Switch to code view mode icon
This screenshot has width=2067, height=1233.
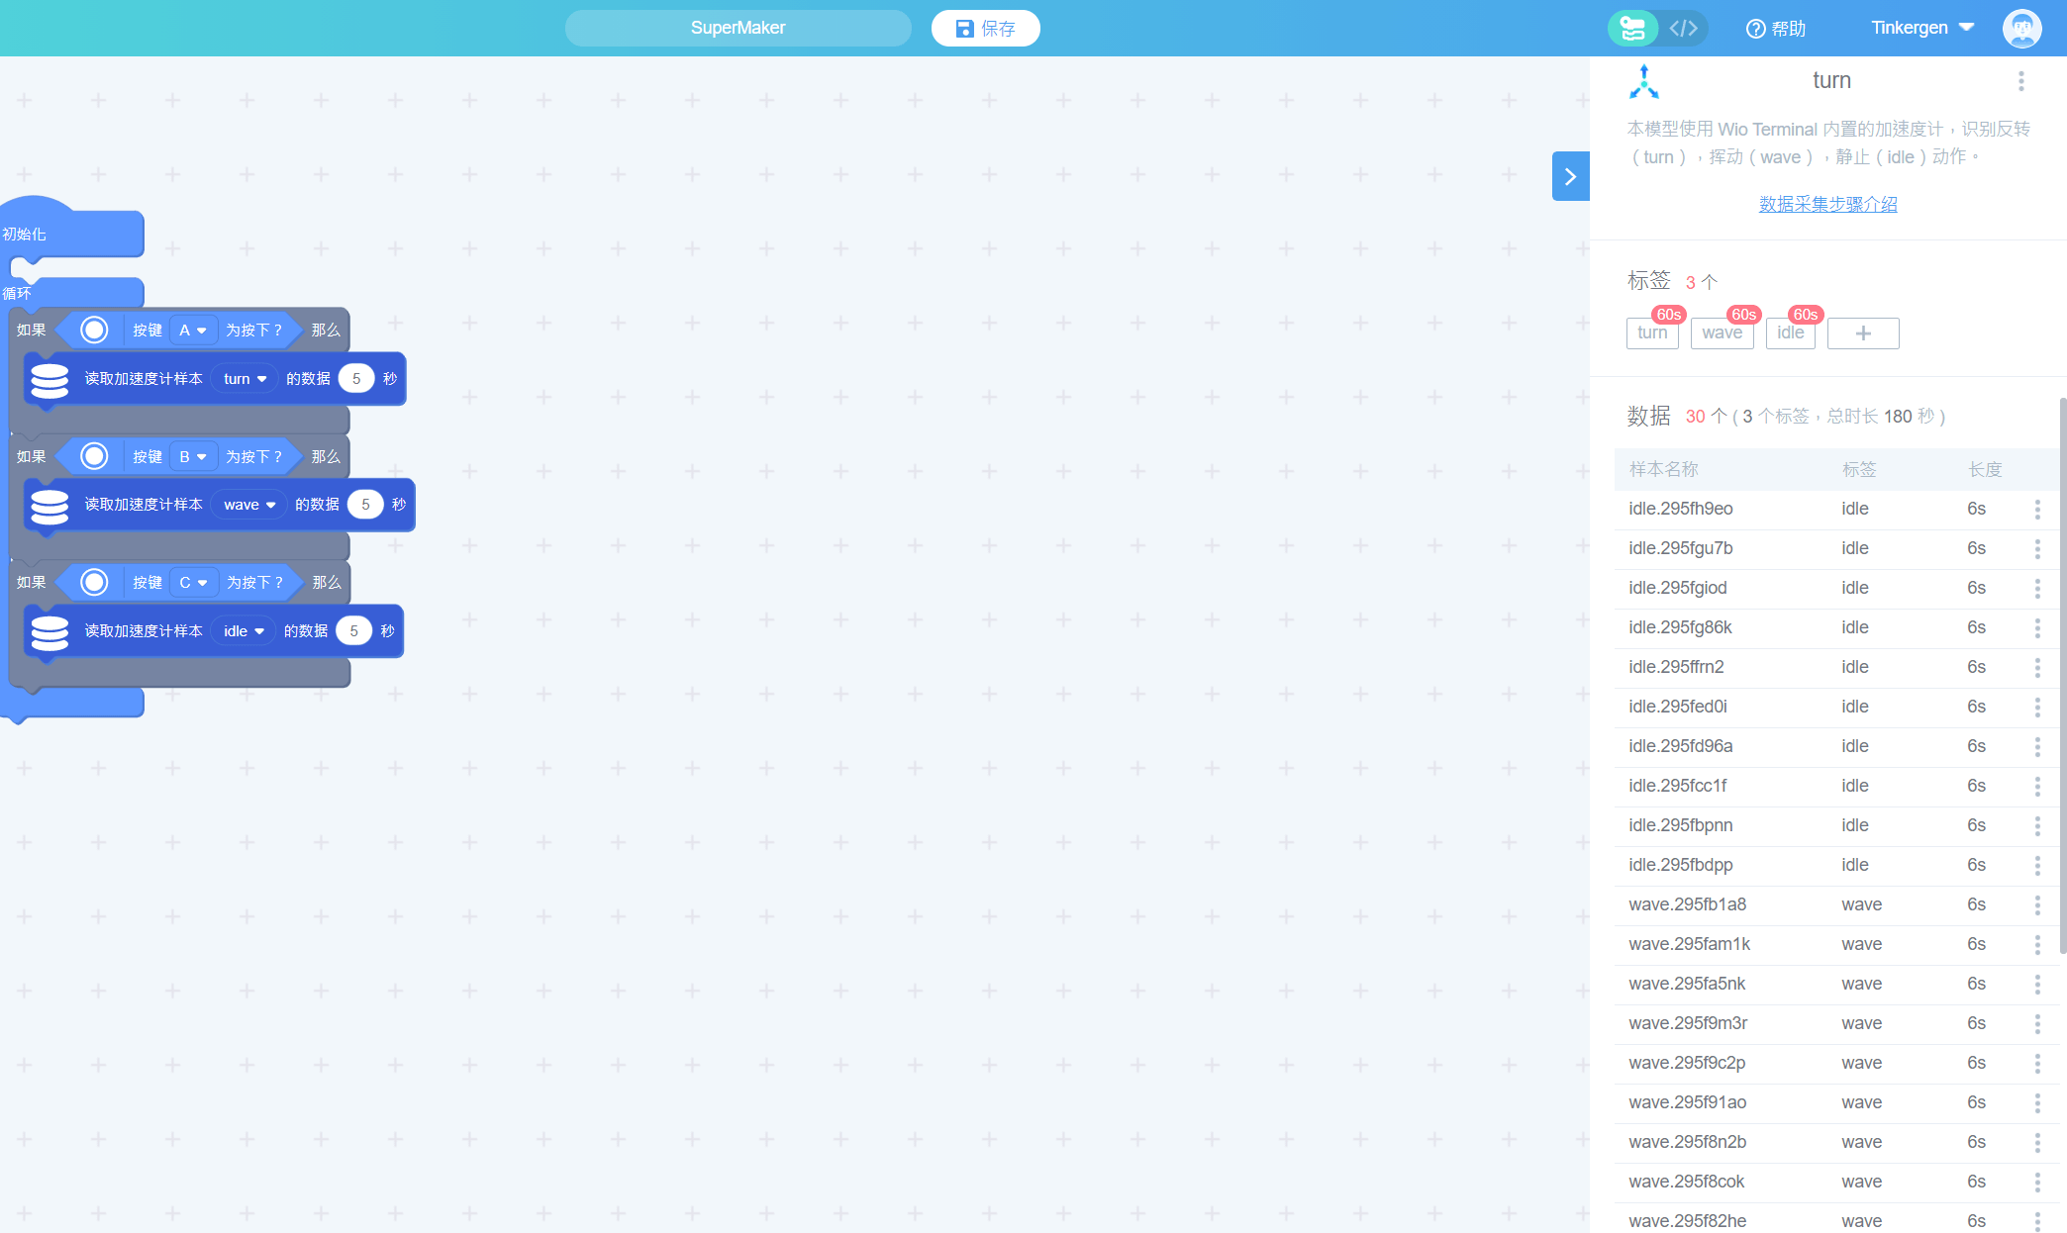[x=1683, y=28]
